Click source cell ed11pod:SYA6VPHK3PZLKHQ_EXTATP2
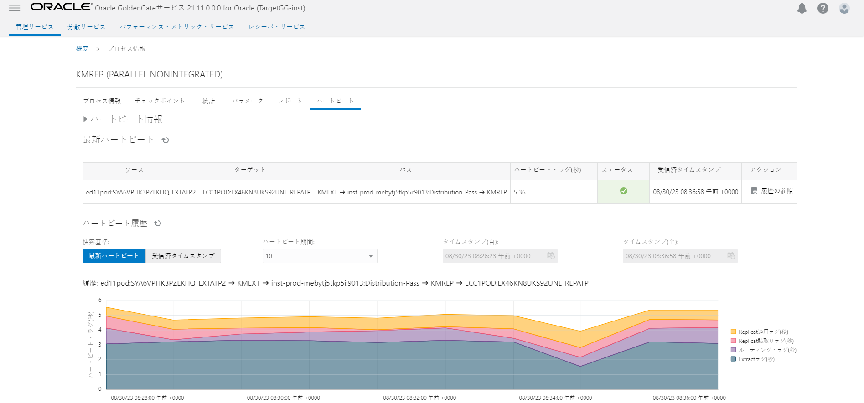Image resolution: width=864 pixels, height=403 pixels. point(141,192)
